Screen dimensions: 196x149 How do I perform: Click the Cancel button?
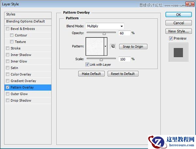coord(178,23)
